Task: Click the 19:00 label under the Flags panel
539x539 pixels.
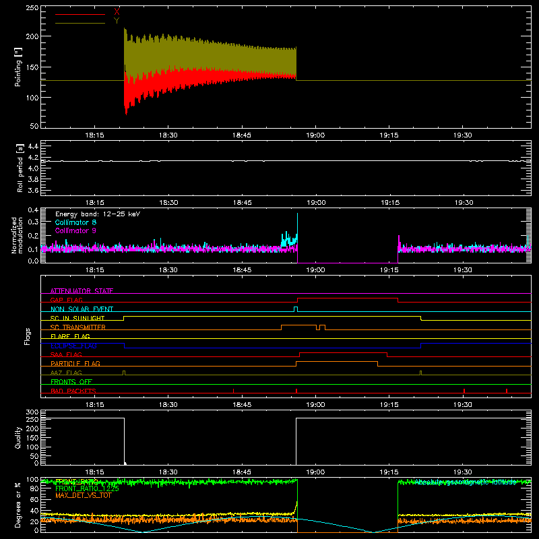Action: 315,405
